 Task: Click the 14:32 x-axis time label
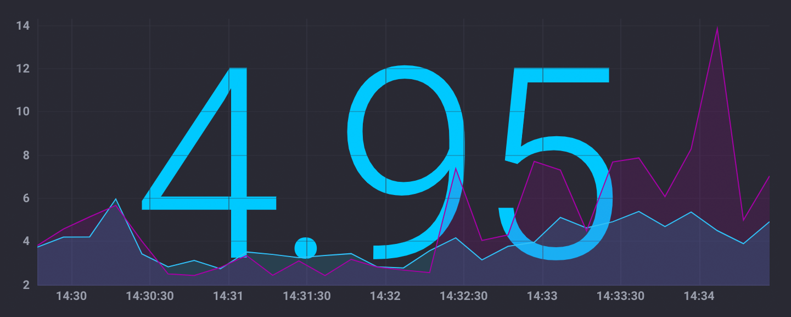click(x=385, y=296)
